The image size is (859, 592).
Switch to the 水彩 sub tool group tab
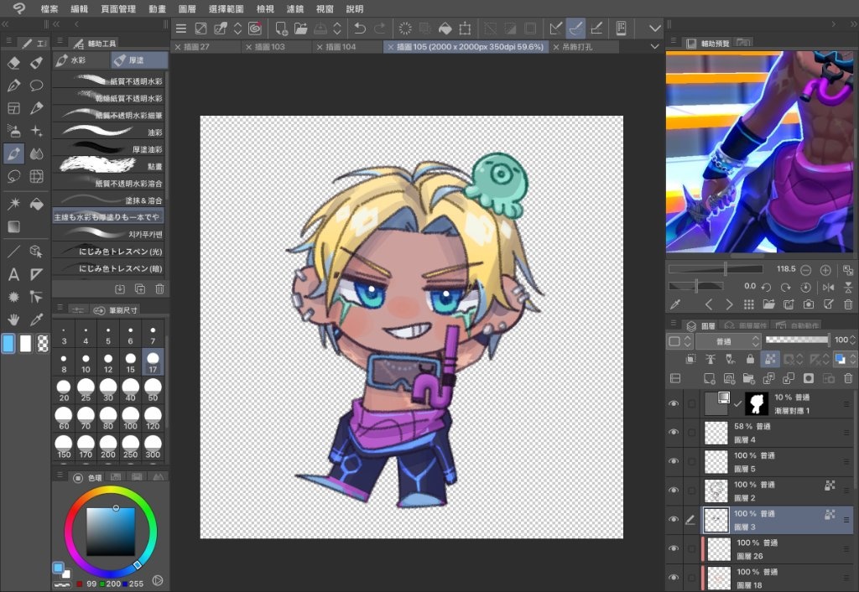pos(81,60)
